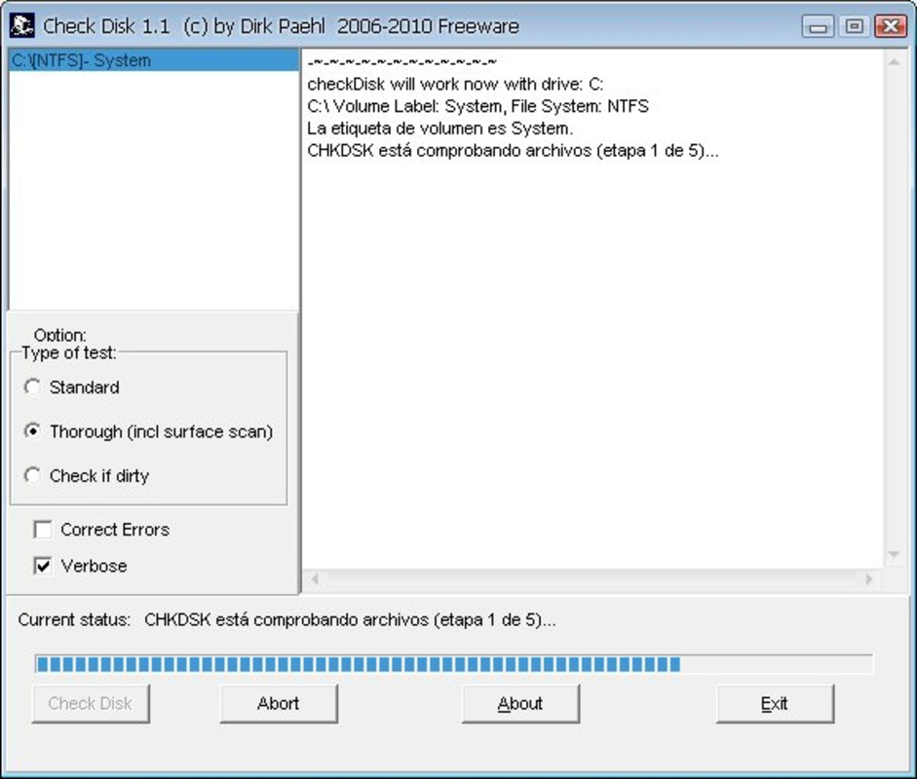This screenshot has width=917, height=779.
Task: Click the disabled Check Disk button
Action: 91,704
